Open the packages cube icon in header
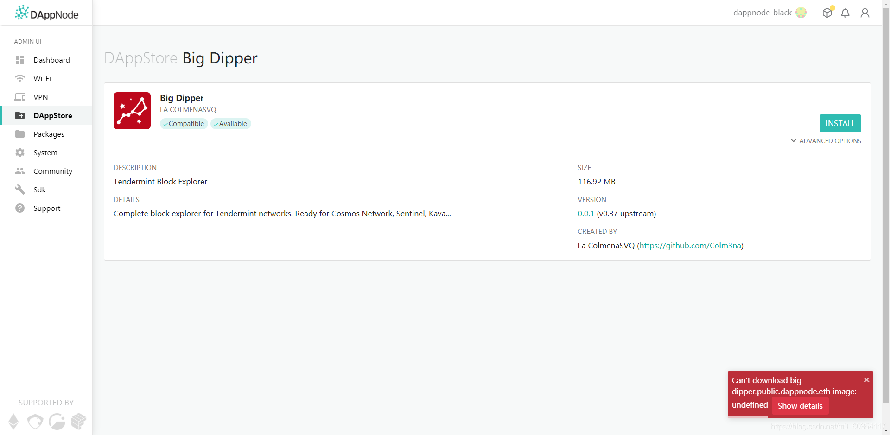890x435 pixels. coord(827,13)
